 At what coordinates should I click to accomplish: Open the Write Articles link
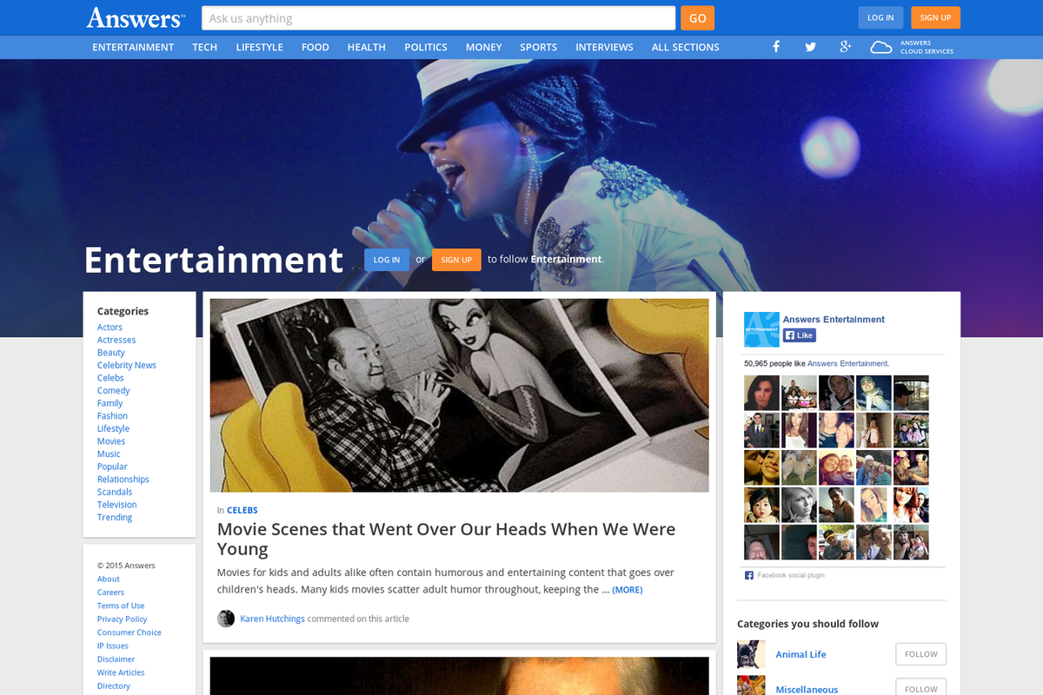pos(121,672)
